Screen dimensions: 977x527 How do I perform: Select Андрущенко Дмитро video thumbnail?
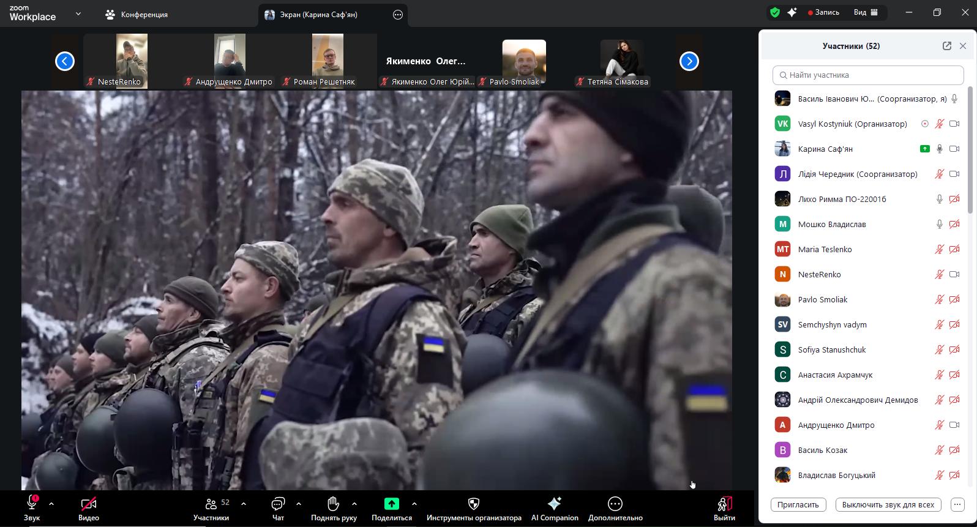point(230,61)
